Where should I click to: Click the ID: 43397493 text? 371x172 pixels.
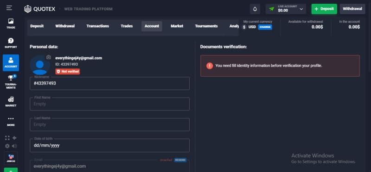click(66, 64)
